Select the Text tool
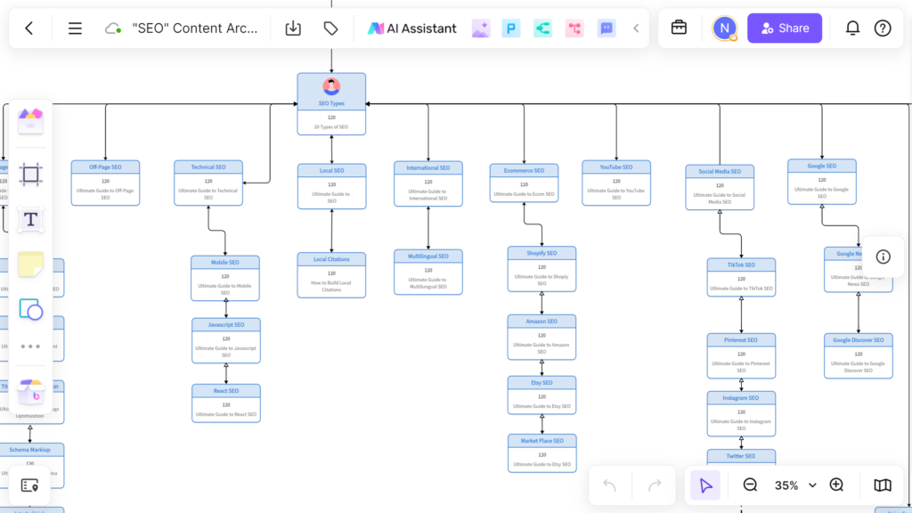 pos(30,219)
